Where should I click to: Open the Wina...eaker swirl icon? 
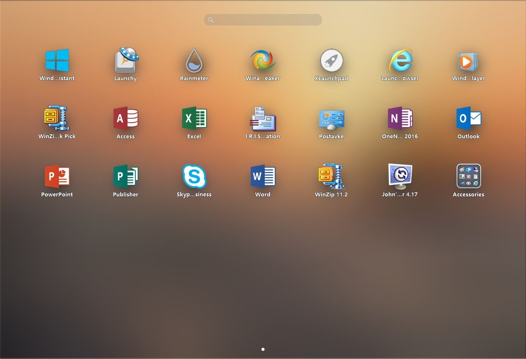coord(263,60)
